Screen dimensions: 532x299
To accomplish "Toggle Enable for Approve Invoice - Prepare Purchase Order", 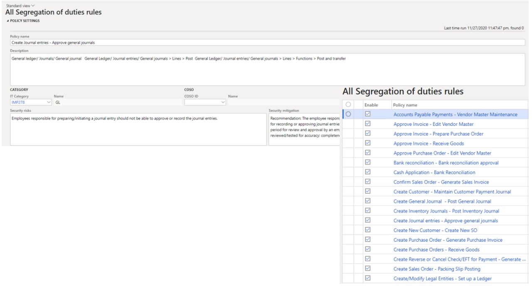I will (x=367, y=134).
